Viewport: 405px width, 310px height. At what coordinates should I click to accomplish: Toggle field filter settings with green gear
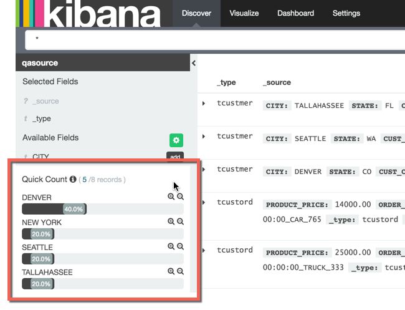click(176, 140)
